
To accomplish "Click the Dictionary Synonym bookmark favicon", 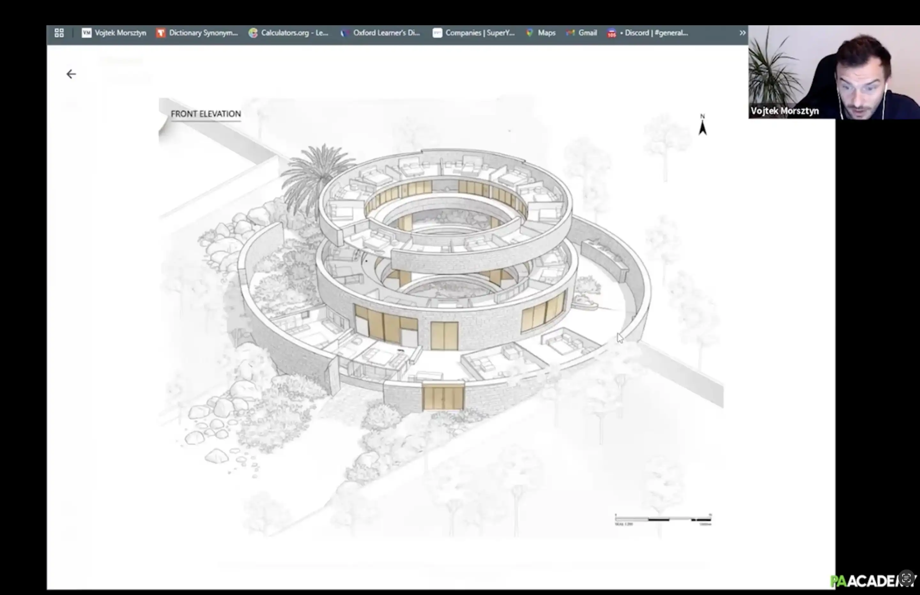I will click(x=161, y=33).
